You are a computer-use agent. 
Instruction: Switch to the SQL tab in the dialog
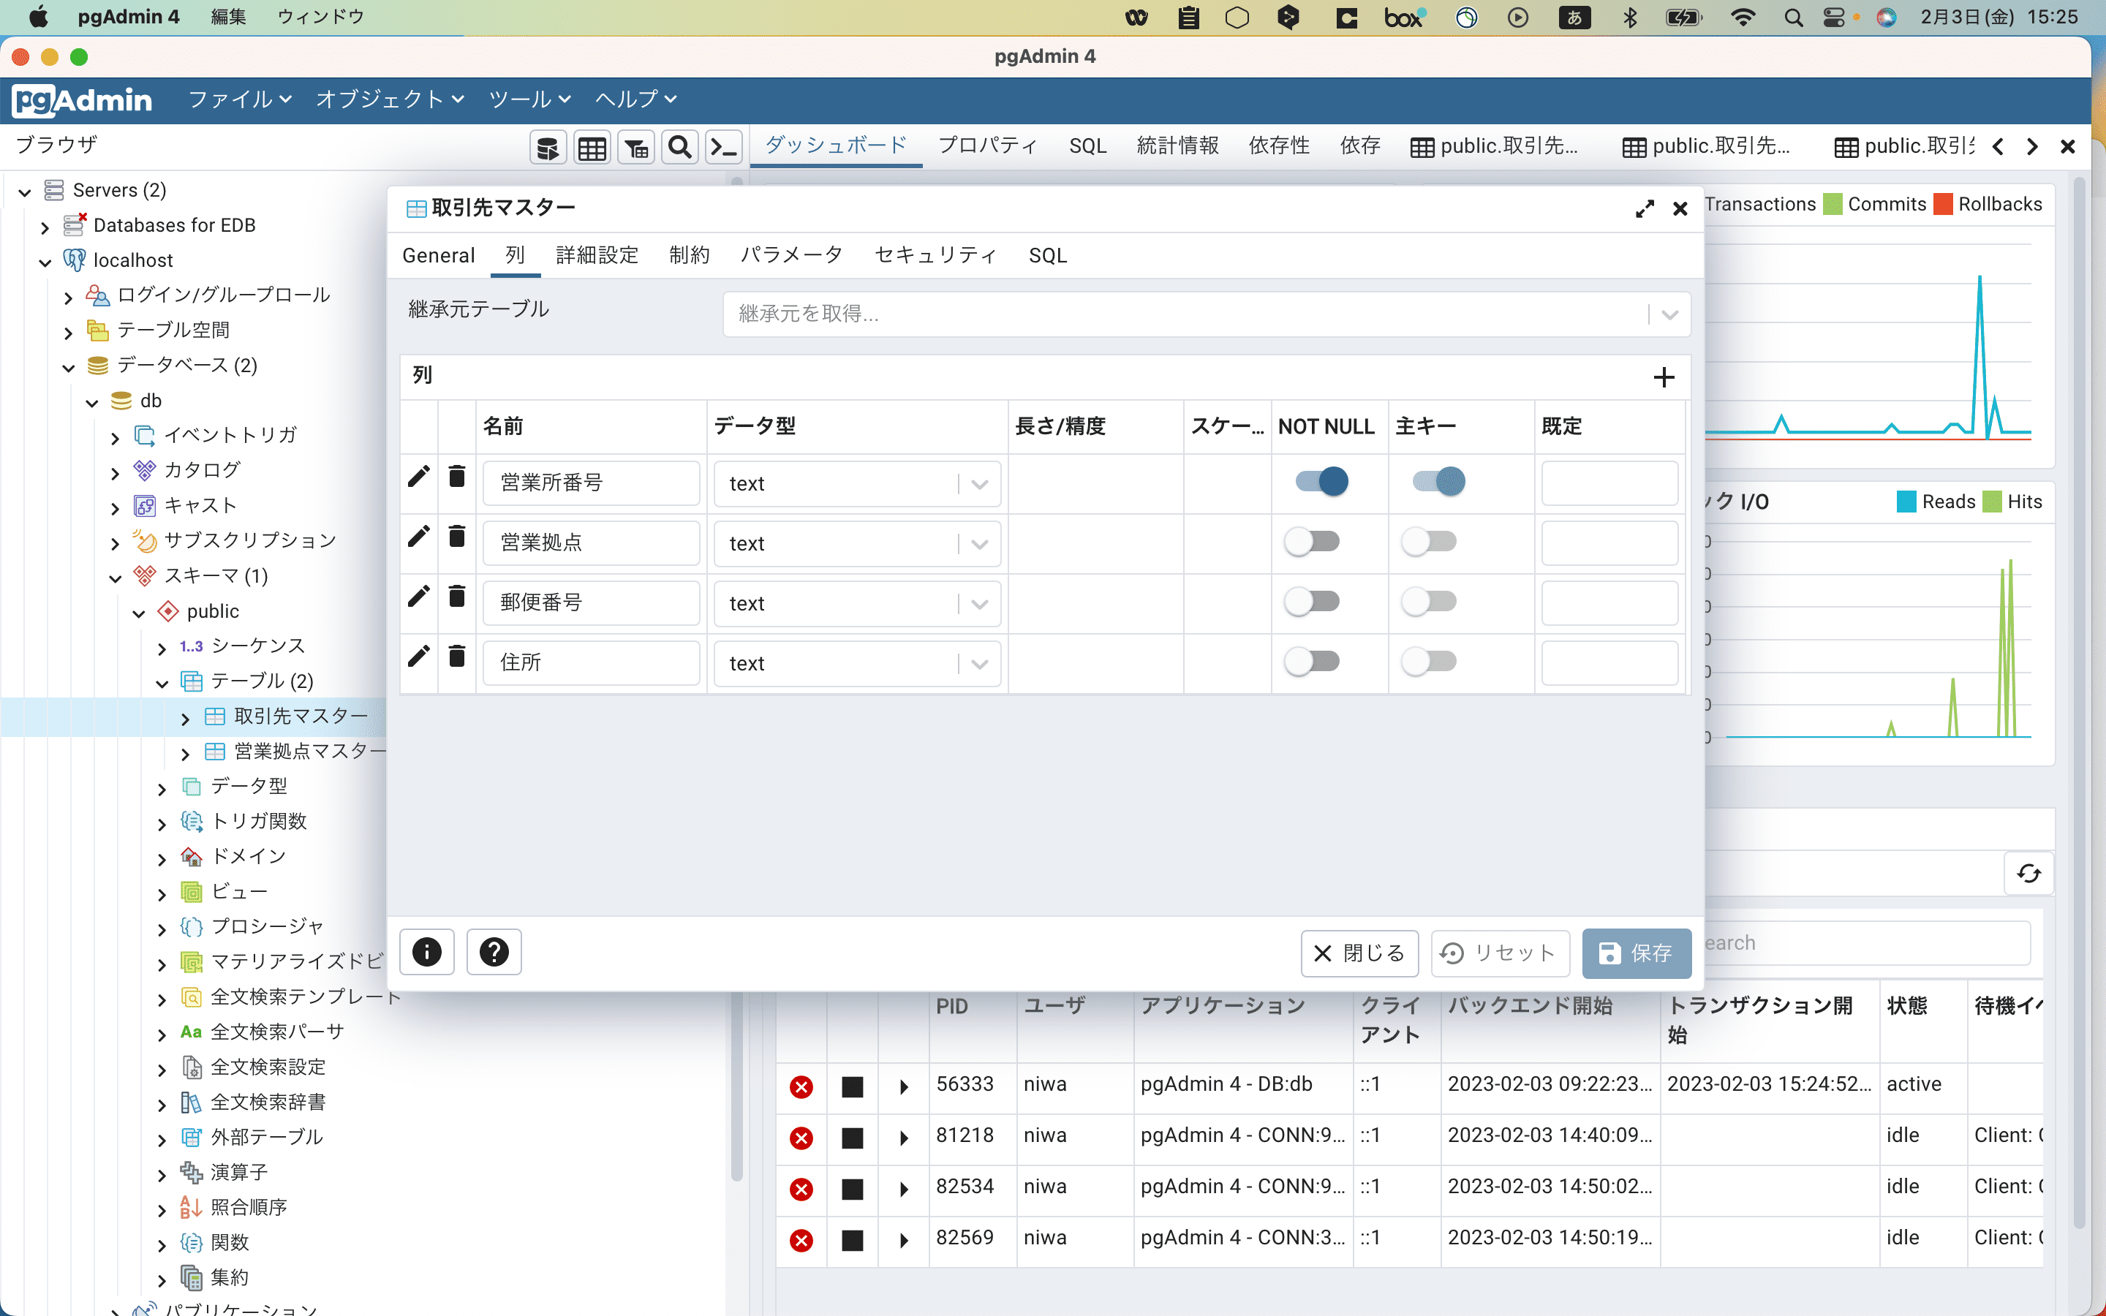coord(1047,255)
